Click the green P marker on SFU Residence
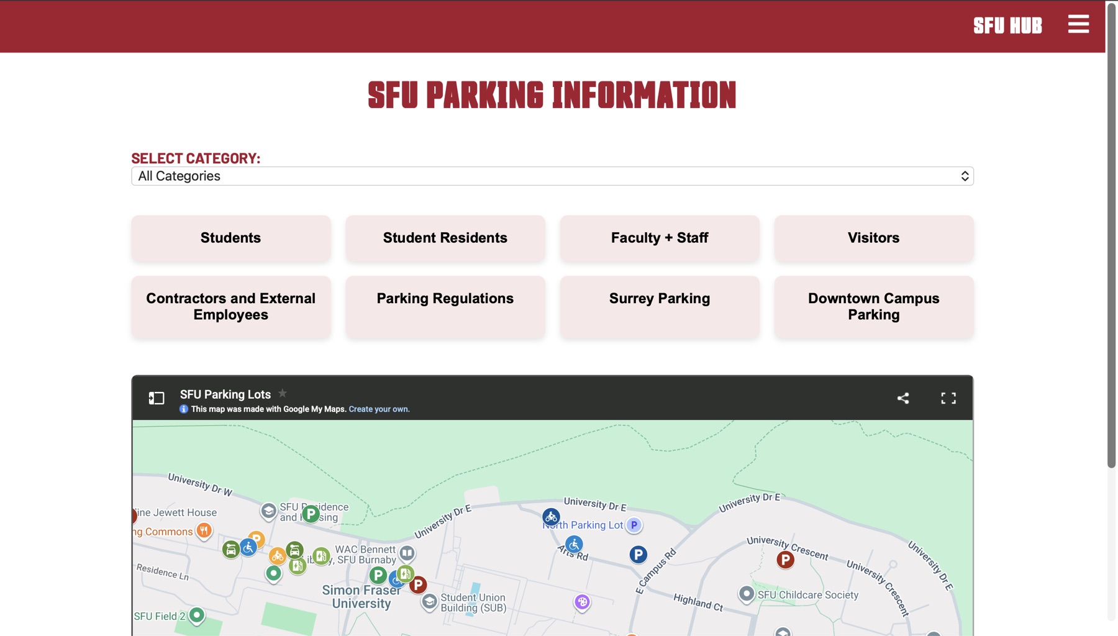This screenshot has width=1118, height=636. tap(311, 514)
